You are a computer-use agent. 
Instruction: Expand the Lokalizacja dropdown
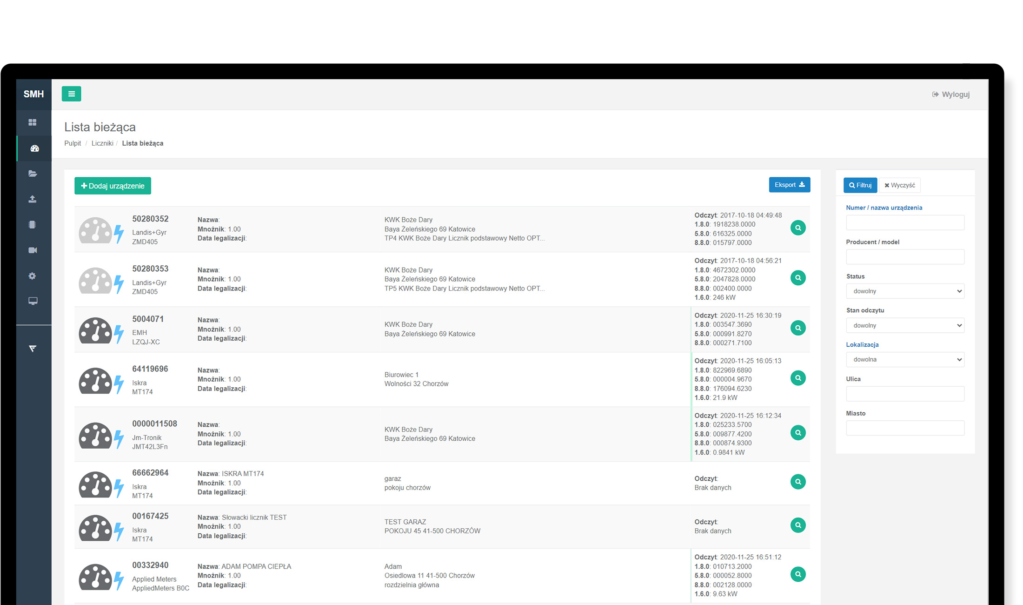coord(905,360)
